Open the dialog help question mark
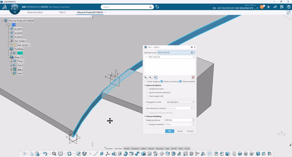 192,47
